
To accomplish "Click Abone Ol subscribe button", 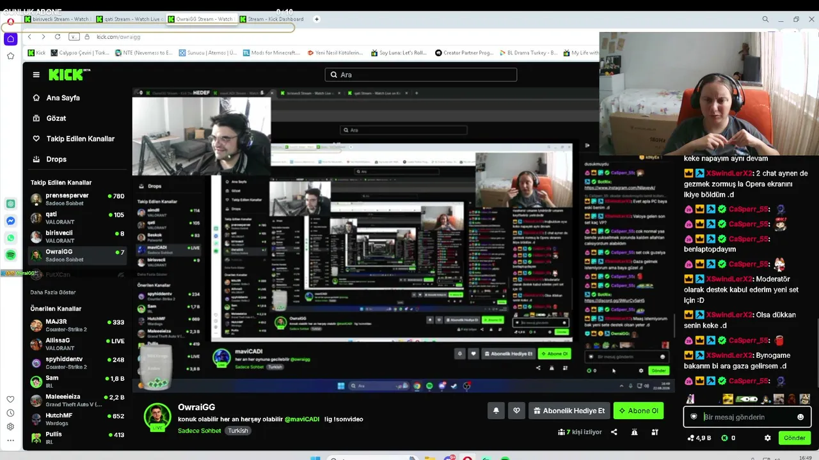I will tap(638, 411).
